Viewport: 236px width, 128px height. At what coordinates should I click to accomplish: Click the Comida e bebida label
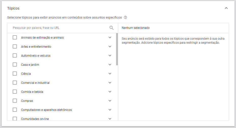(32, 92)
